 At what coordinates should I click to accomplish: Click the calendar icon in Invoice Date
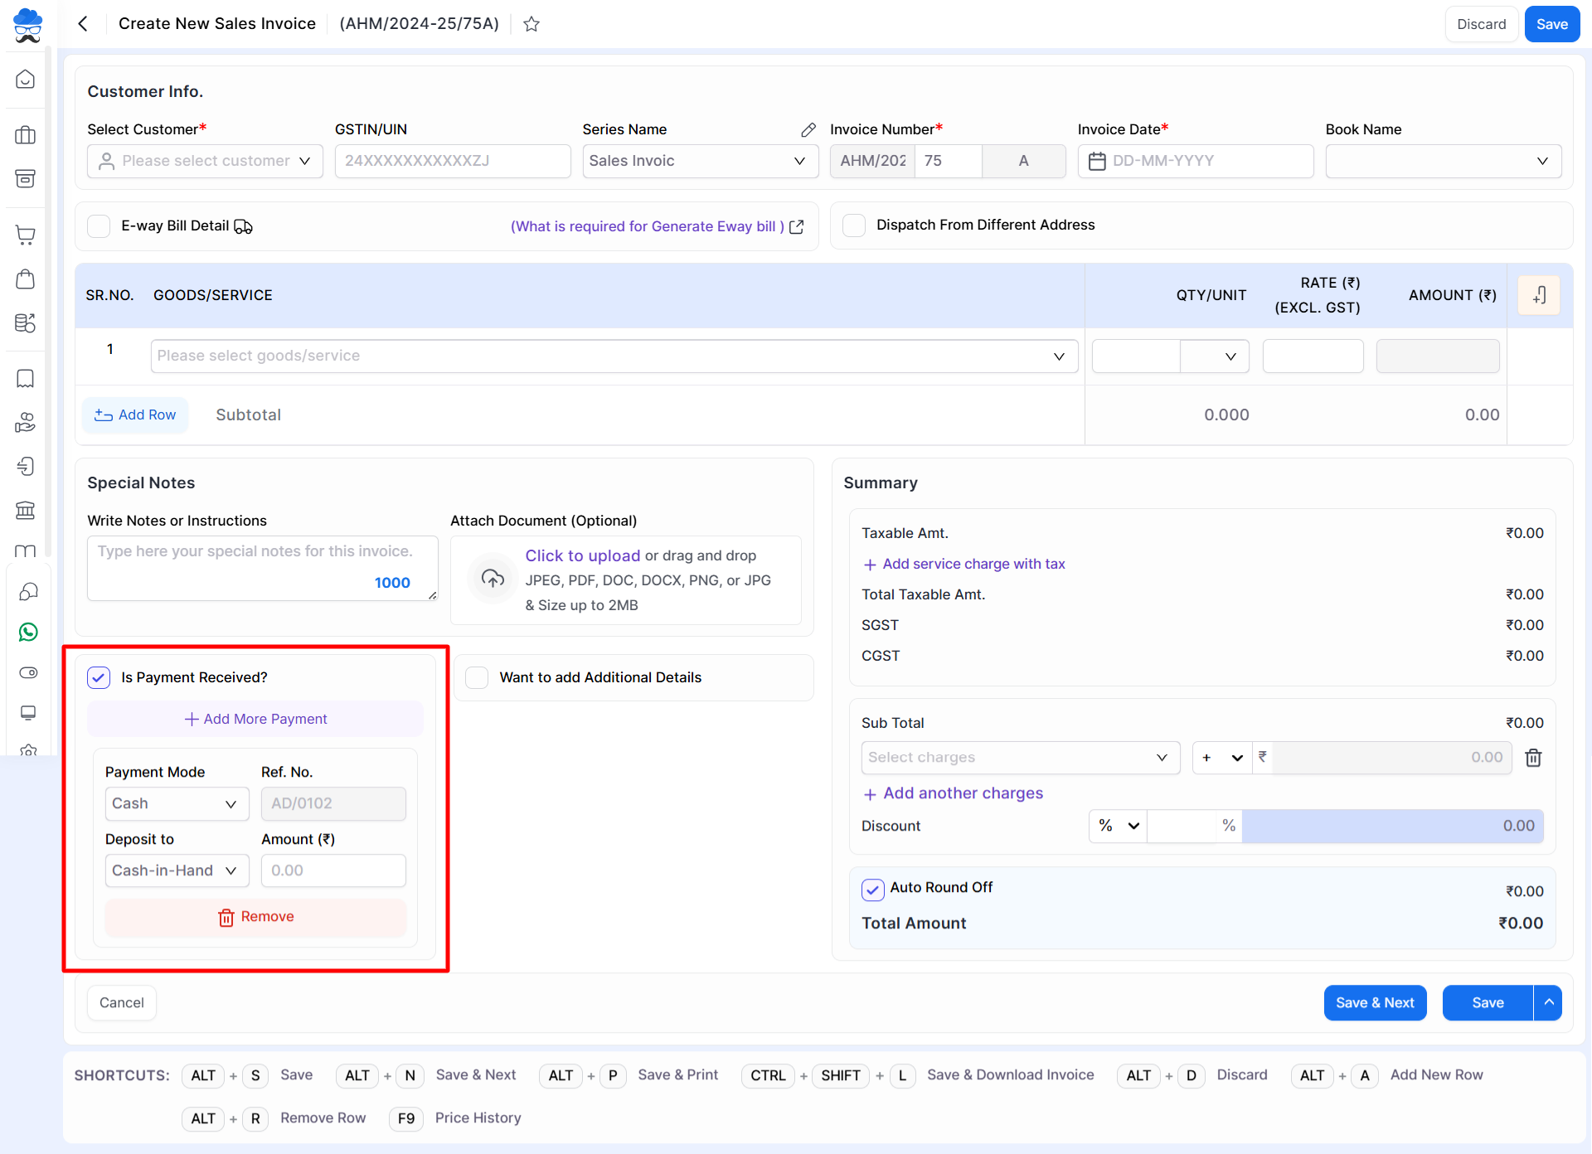pyautogui.click(x=1097, y=161)
